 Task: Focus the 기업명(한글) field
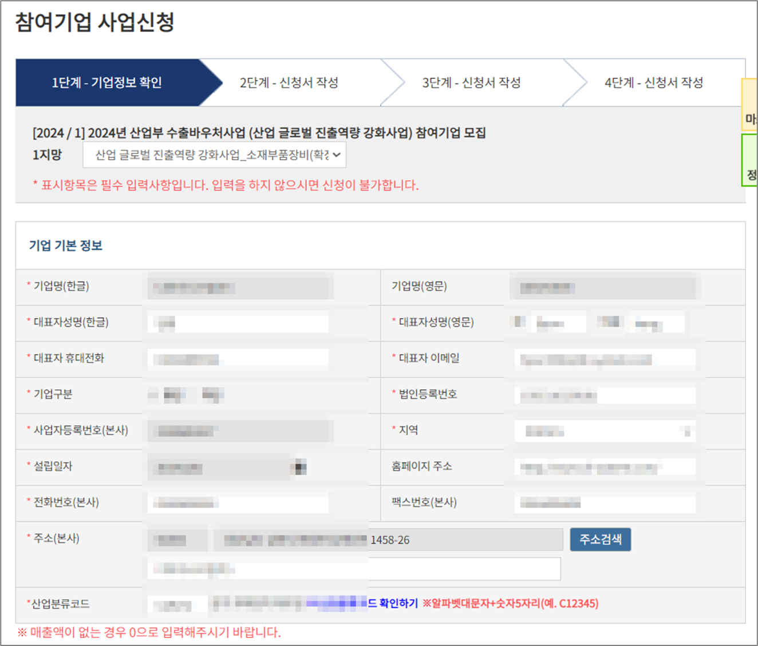click(240, 287)
